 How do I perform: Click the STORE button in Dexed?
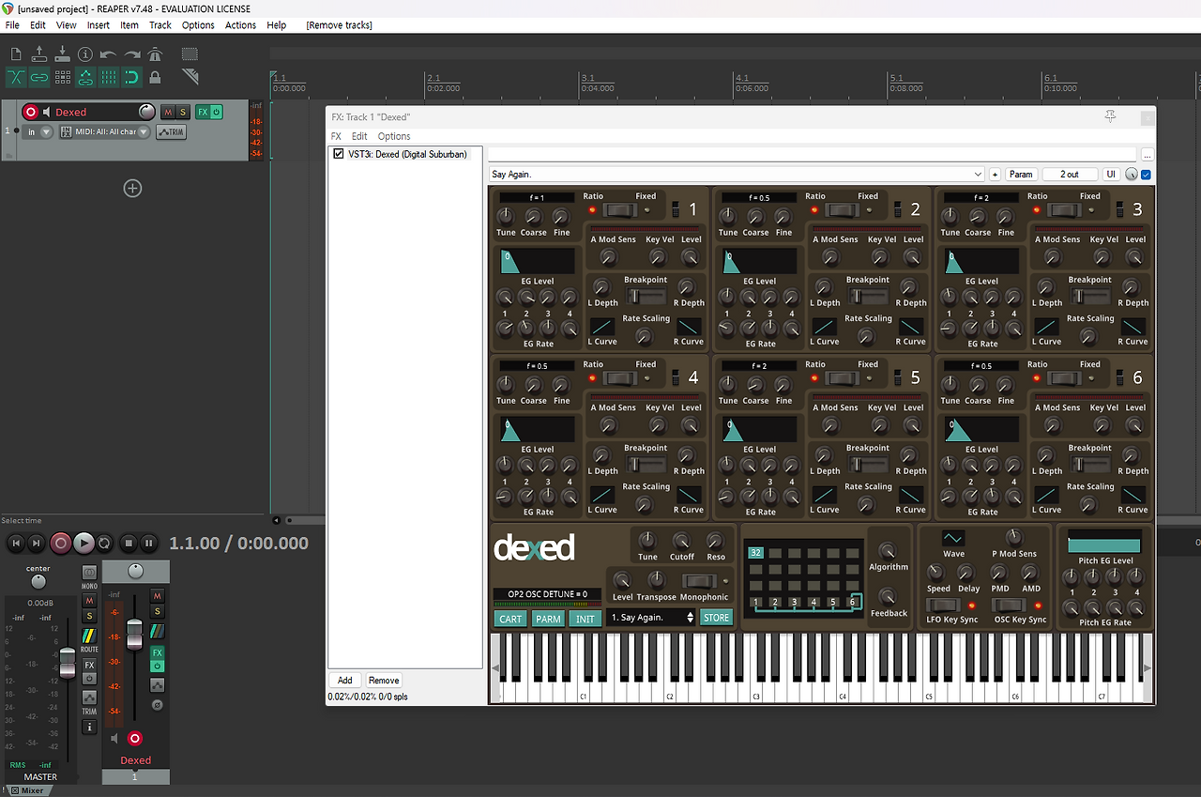pos(716,618)
